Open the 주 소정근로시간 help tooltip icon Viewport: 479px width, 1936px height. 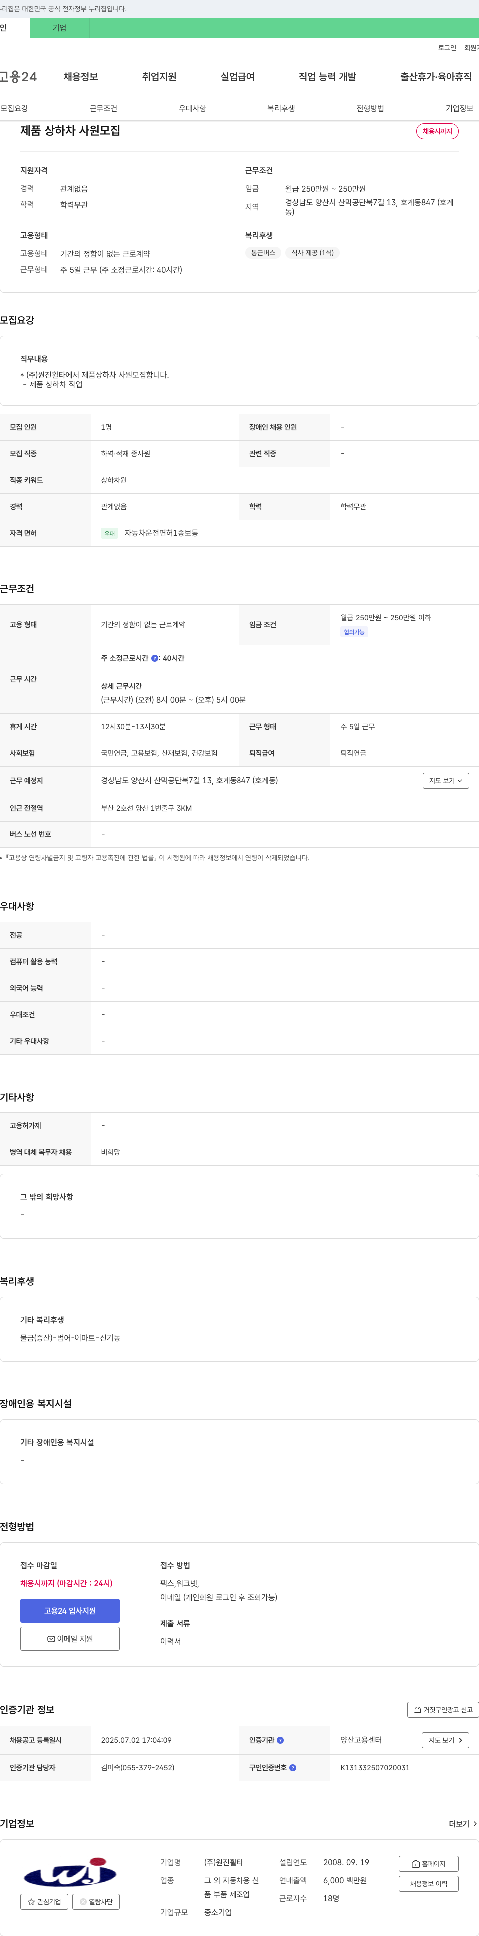pyautogui.click(x=155, y=658)
